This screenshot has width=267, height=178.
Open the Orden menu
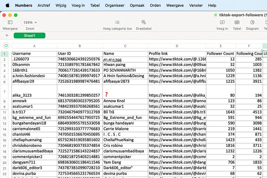tap(155, 5)
